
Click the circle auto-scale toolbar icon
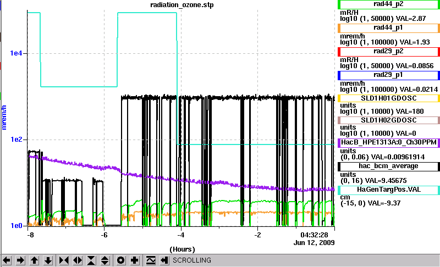[120, 260]
